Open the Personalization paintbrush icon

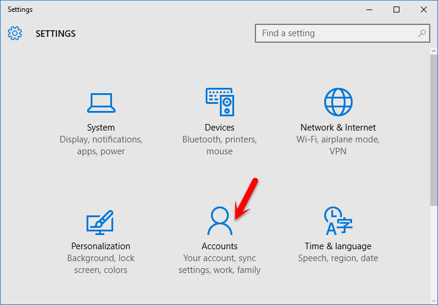tap(100, 223)
